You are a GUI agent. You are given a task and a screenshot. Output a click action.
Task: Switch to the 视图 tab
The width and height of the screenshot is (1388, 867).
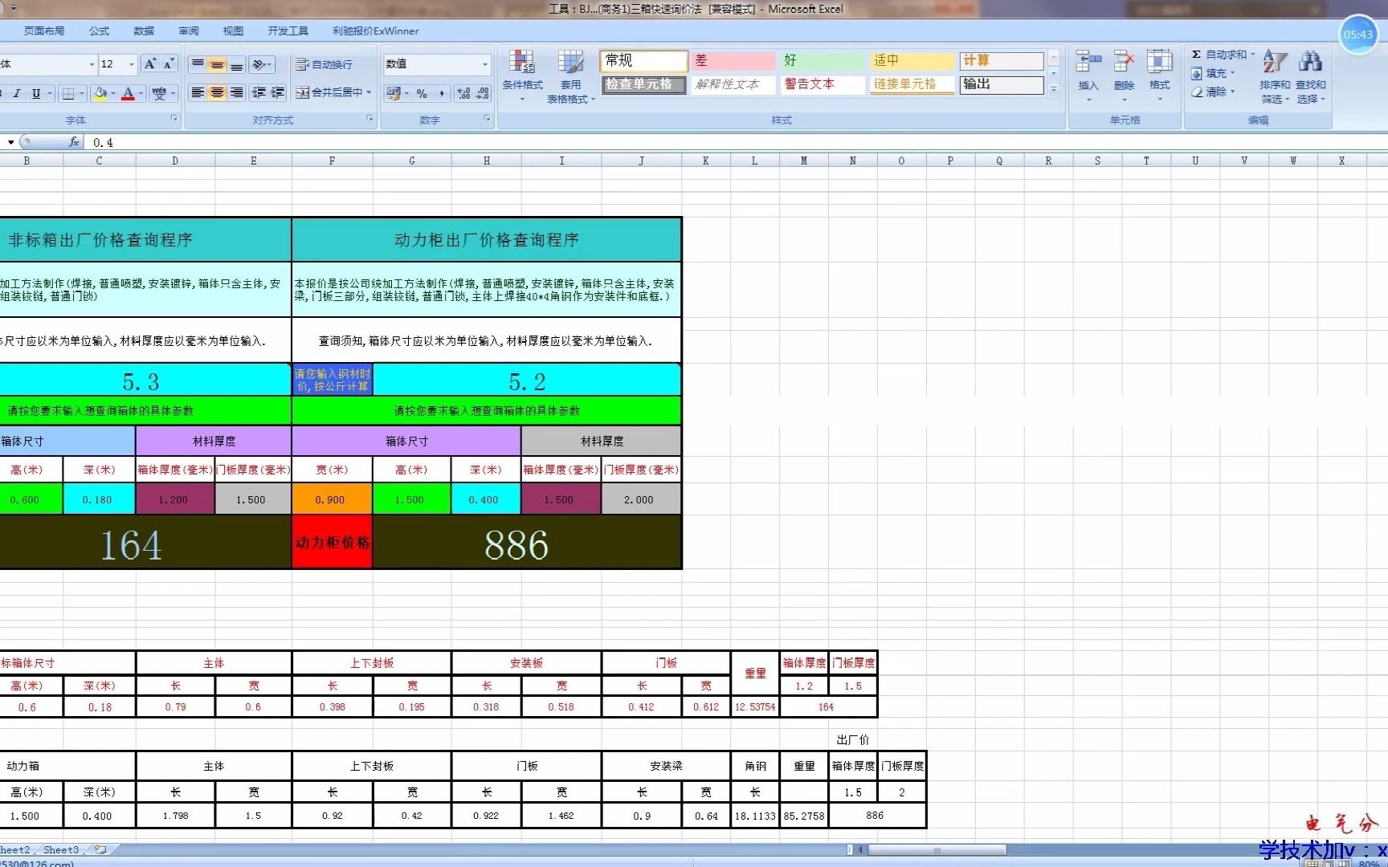tap(233, 31)
